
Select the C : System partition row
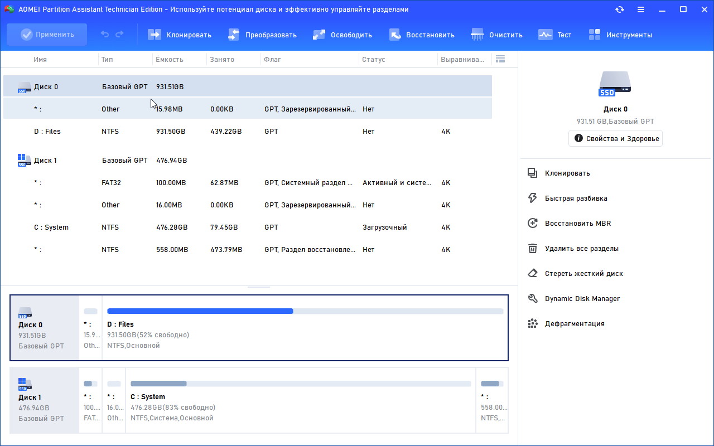(248, 227)
